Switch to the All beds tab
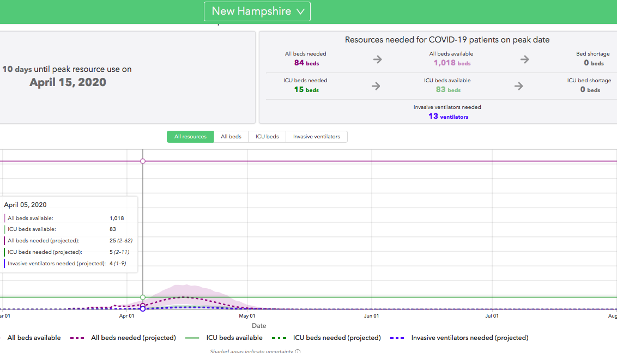 231,137
